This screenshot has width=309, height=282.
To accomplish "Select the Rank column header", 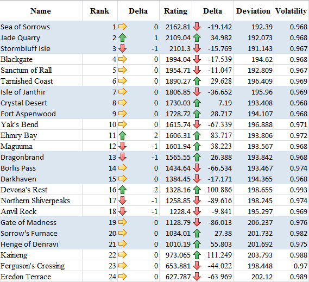I will tap(99, 11).
